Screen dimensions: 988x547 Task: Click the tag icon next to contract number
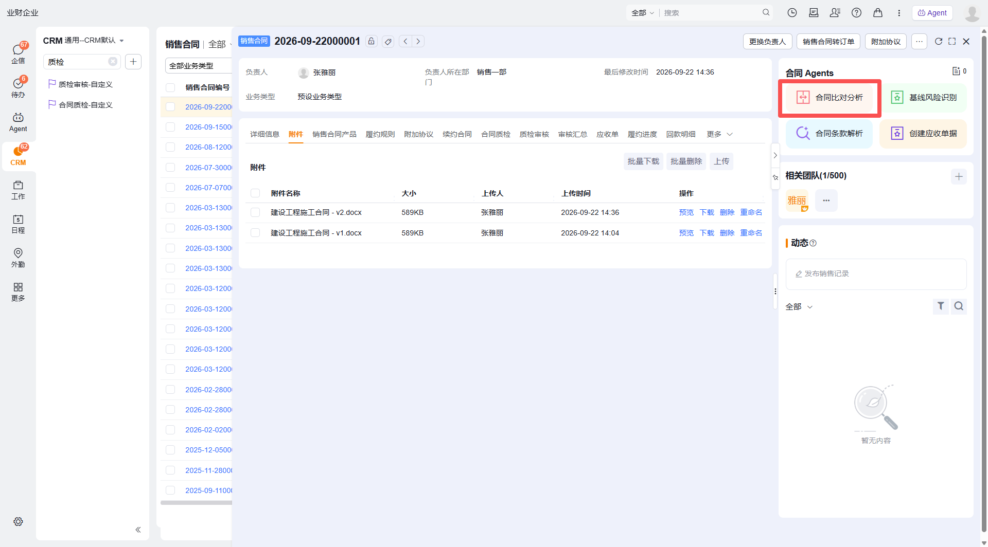pos(388,41)
